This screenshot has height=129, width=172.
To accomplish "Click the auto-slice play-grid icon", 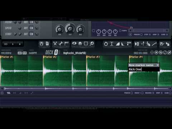I will coord(137,44).
